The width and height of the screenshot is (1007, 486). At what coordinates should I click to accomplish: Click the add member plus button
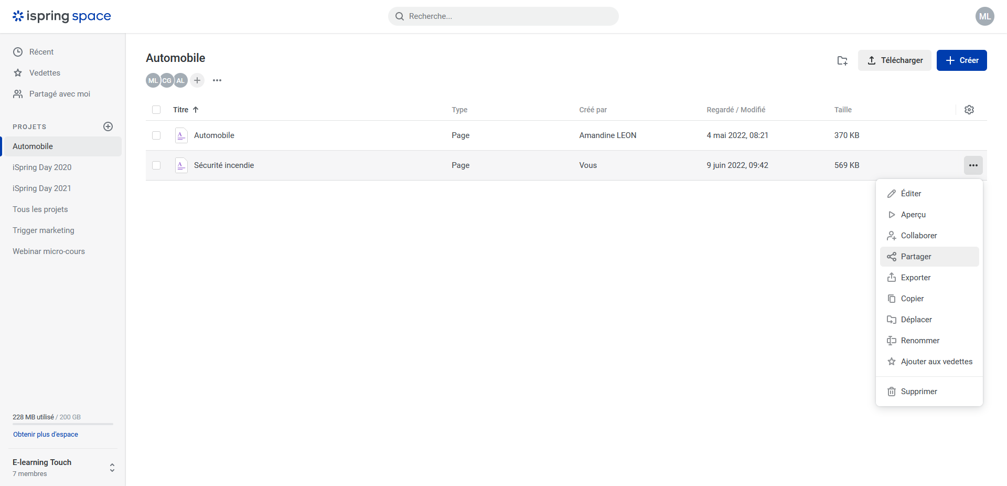(197, 80)
